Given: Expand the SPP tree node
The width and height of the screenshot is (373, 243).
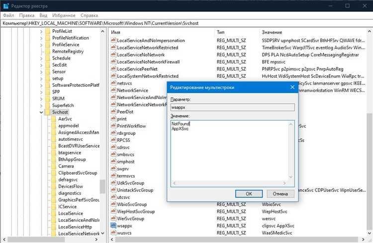Looking at the screenshot, I should point(41,92).
